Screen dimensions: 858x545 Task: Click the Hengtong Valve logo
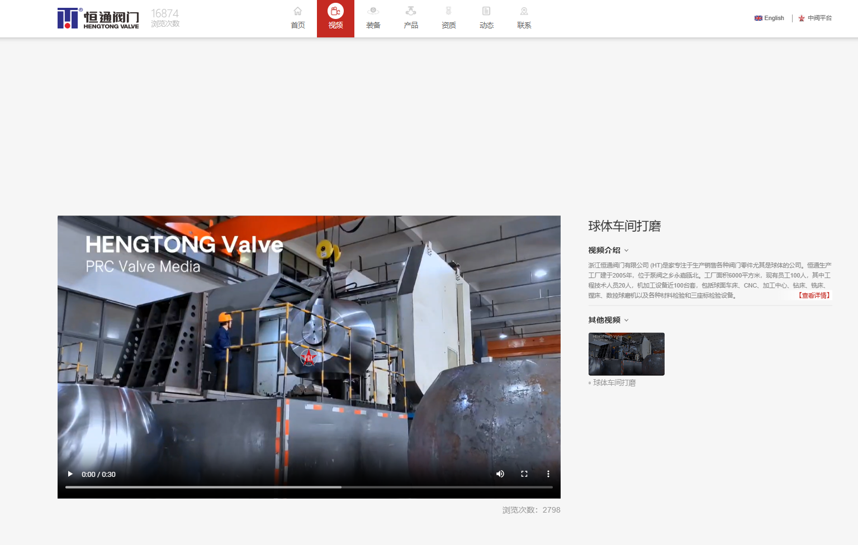tap(98, 18)
